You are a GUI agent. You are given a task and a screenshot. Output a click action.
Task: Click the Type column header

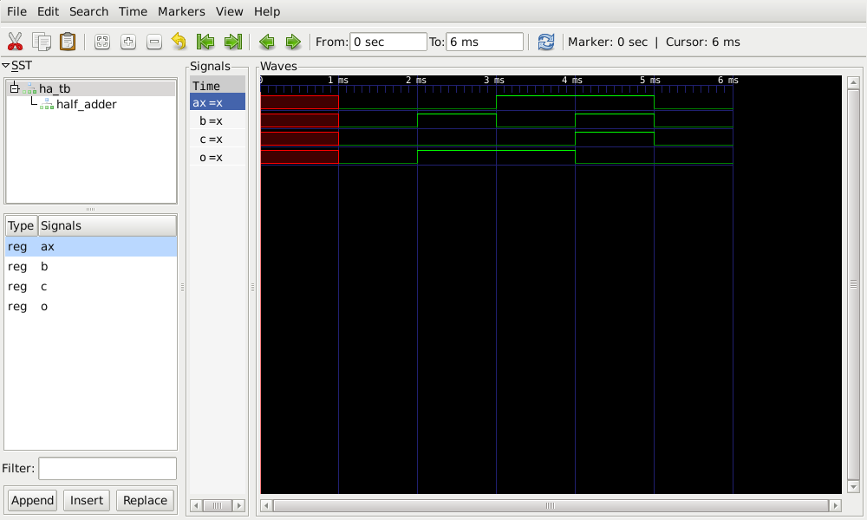point(21,225)
